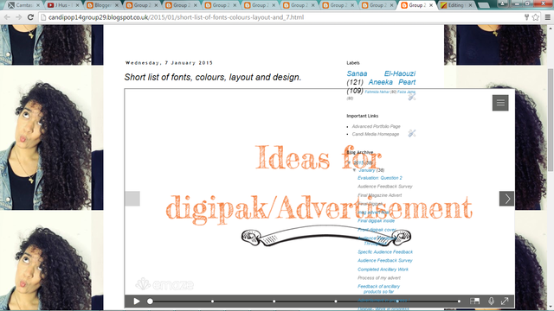Open Front digipak cover post
554x311 pixels.
pyautogui.click(x=377, y=230)
